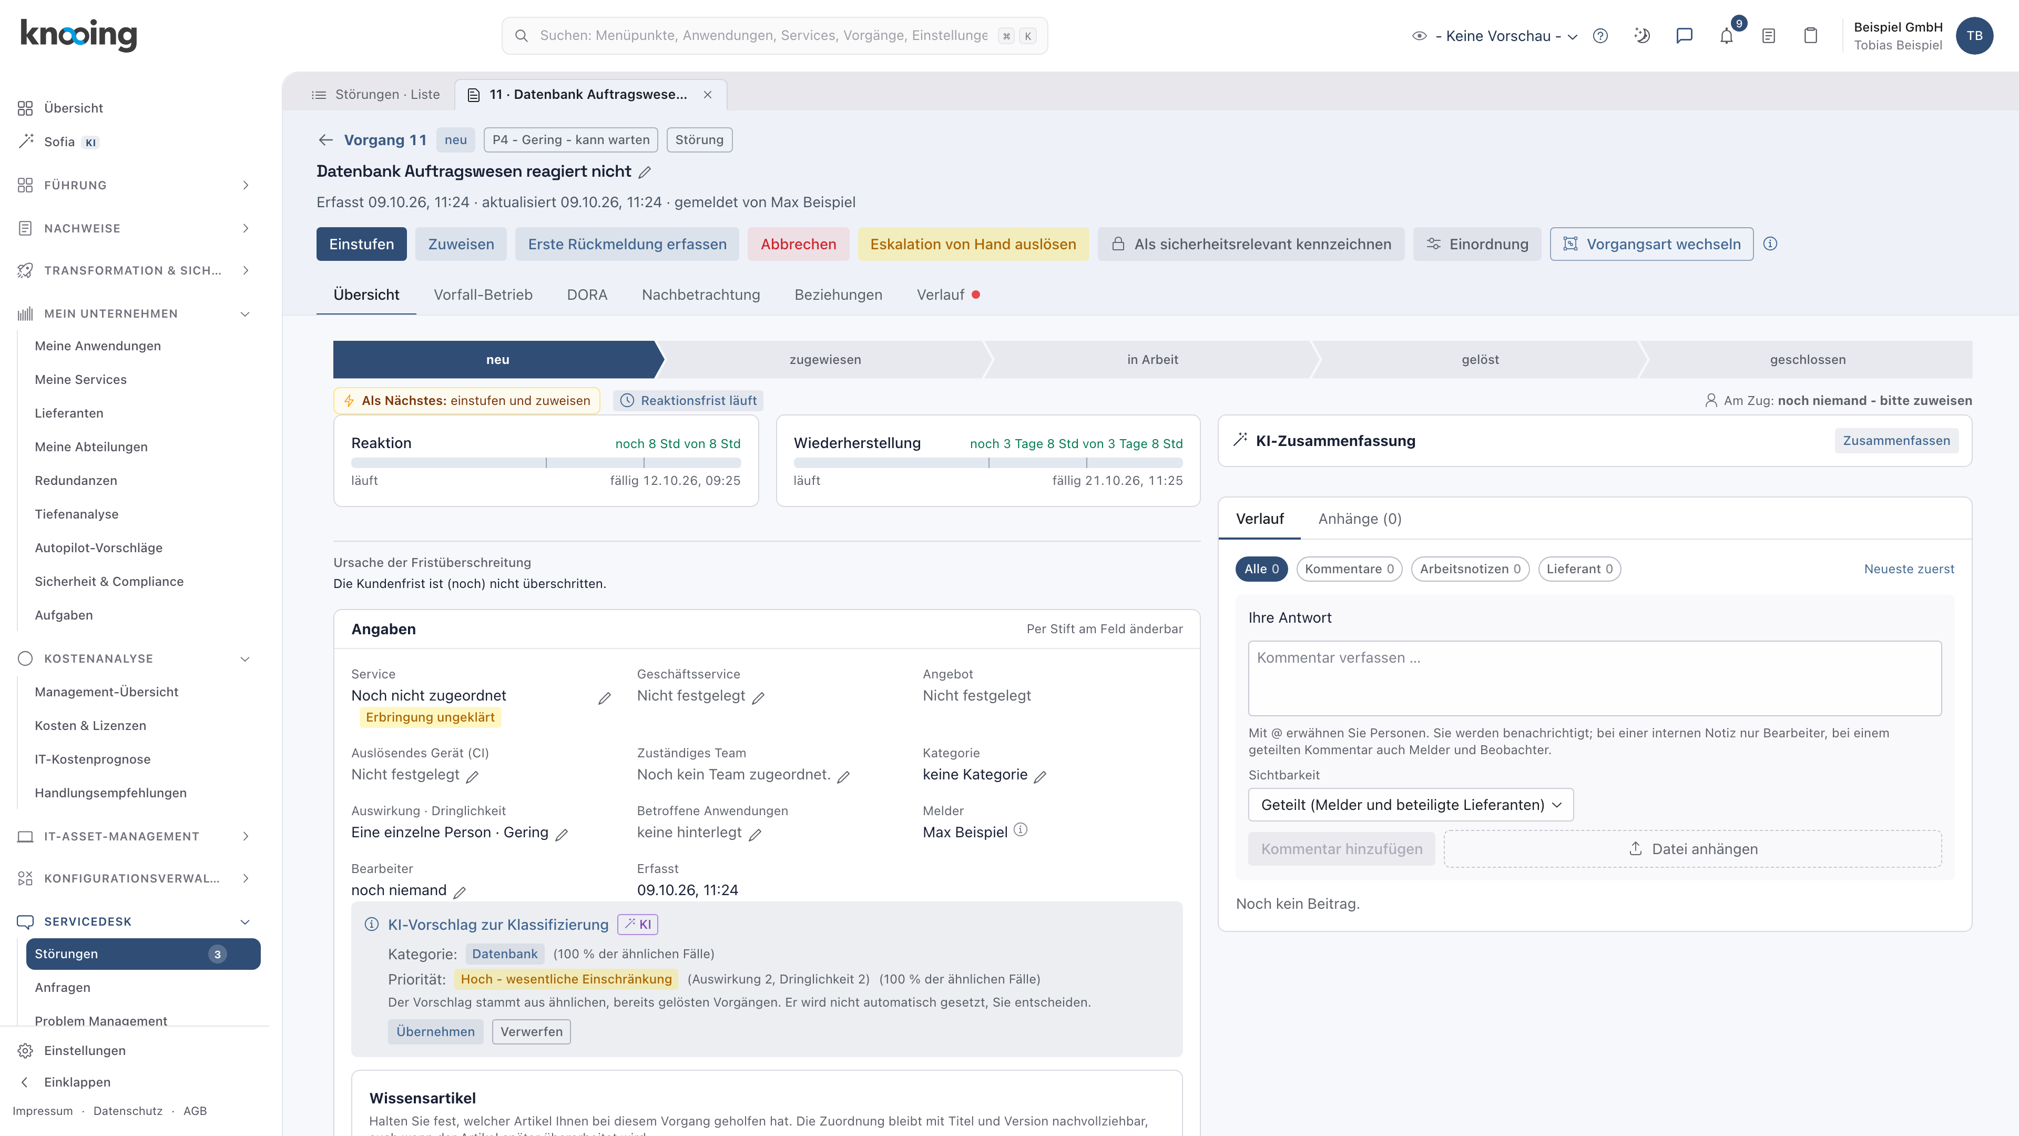
Task: Open the clipboard icon in header
Action: coord(1810,36)
